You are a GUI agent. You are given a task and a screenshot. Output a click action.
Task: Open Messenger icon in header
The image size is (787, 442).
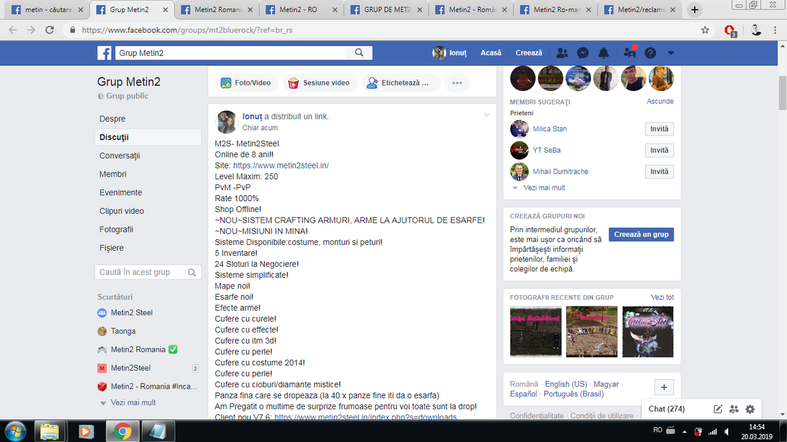pos(583,53)
